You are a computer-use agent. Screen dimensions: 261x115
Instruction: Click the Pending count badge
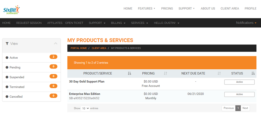click(x=53, y=66)
